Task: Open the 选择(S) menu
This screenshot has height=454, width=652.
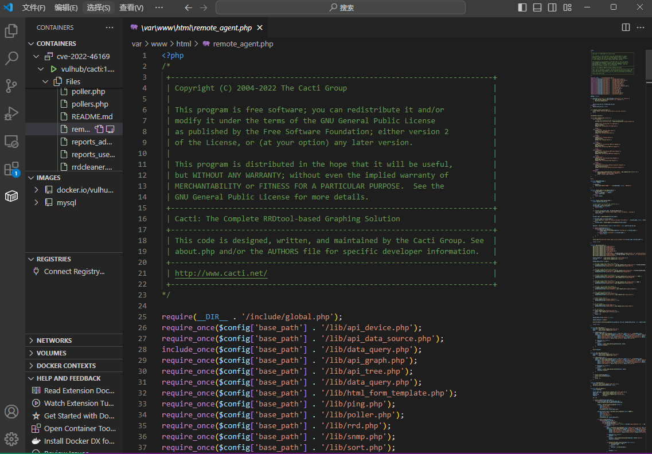Action: (98, 7)
